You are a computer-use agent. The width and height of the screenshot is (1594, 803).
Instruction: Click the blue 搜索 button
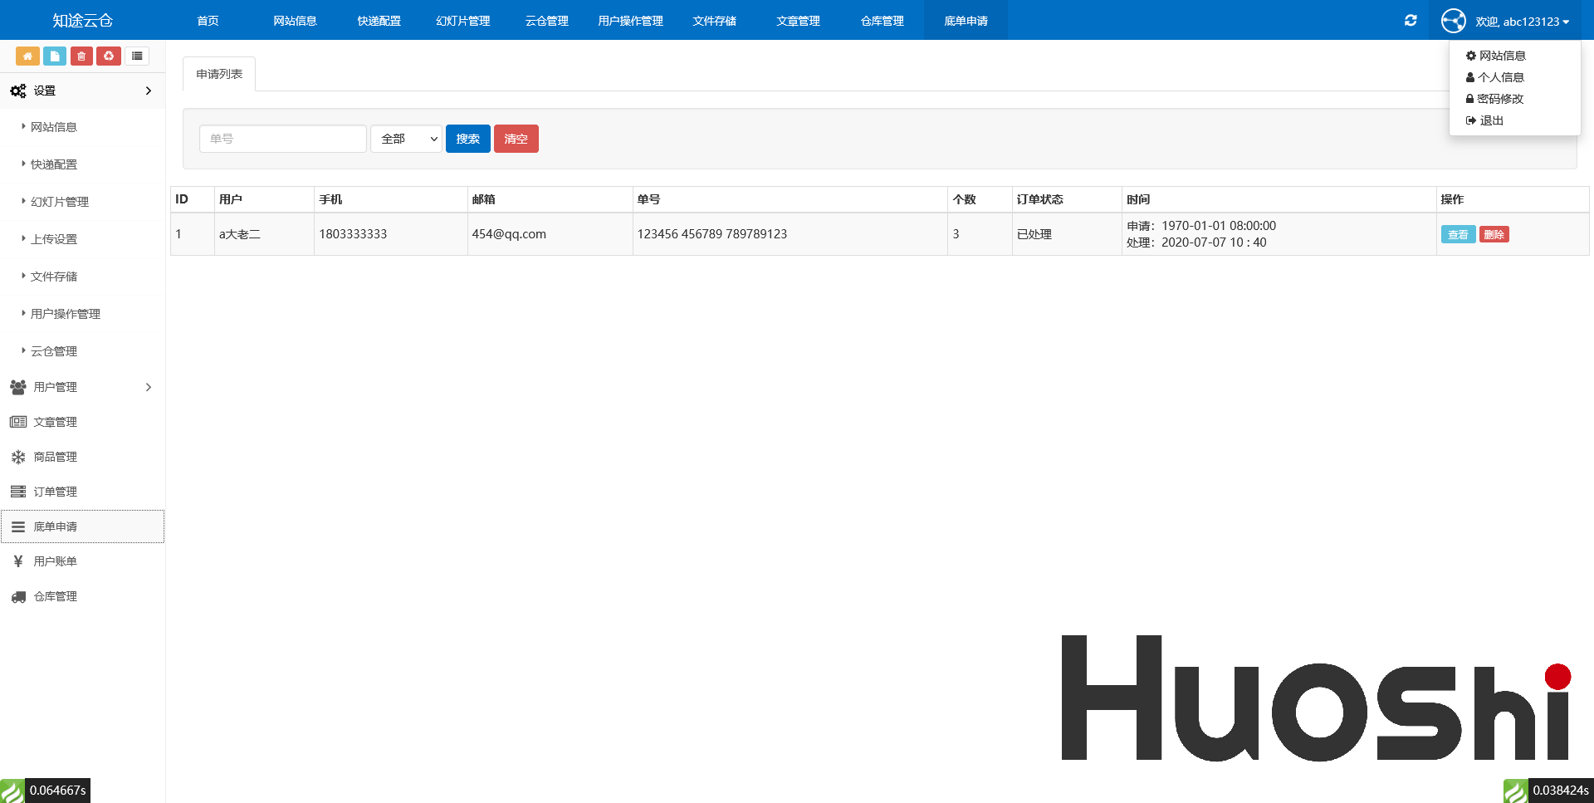[x=467, y=139]
